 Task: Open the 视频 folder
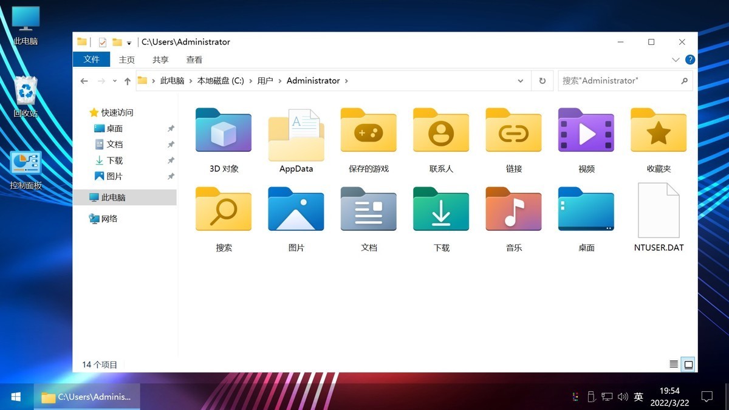tap(586, 131)
